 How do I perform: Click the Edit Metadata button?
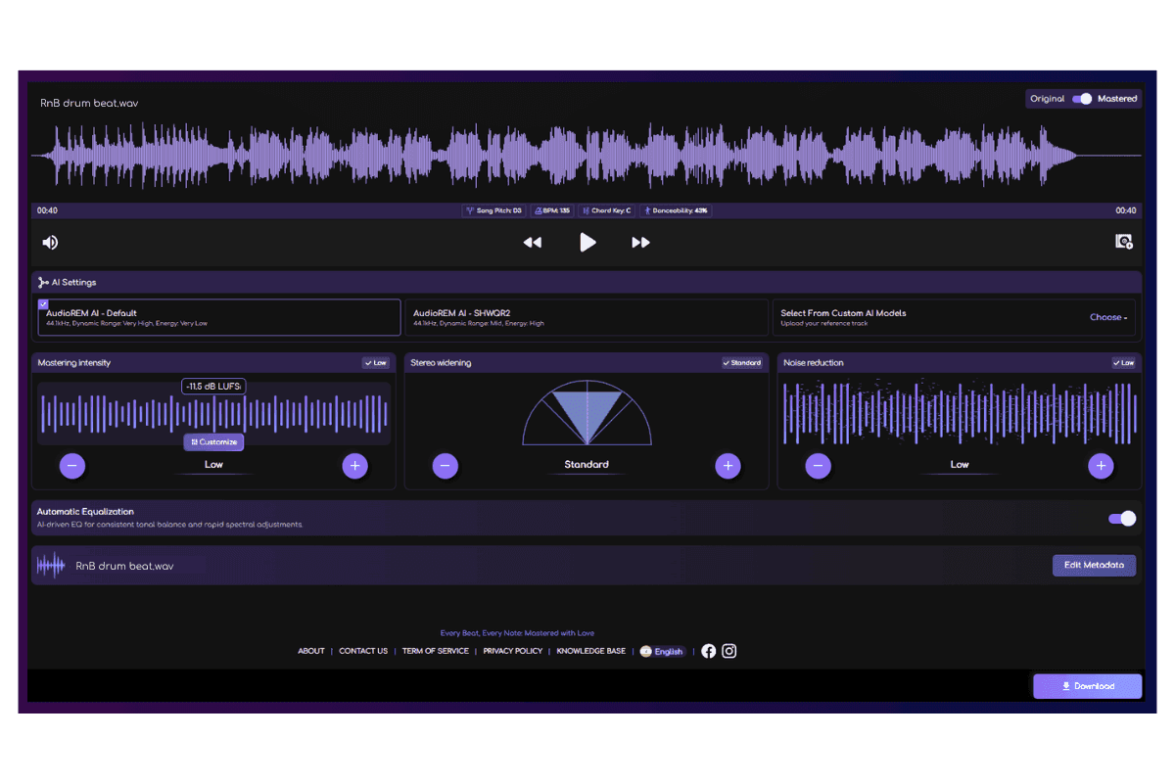pos(1095,565)
